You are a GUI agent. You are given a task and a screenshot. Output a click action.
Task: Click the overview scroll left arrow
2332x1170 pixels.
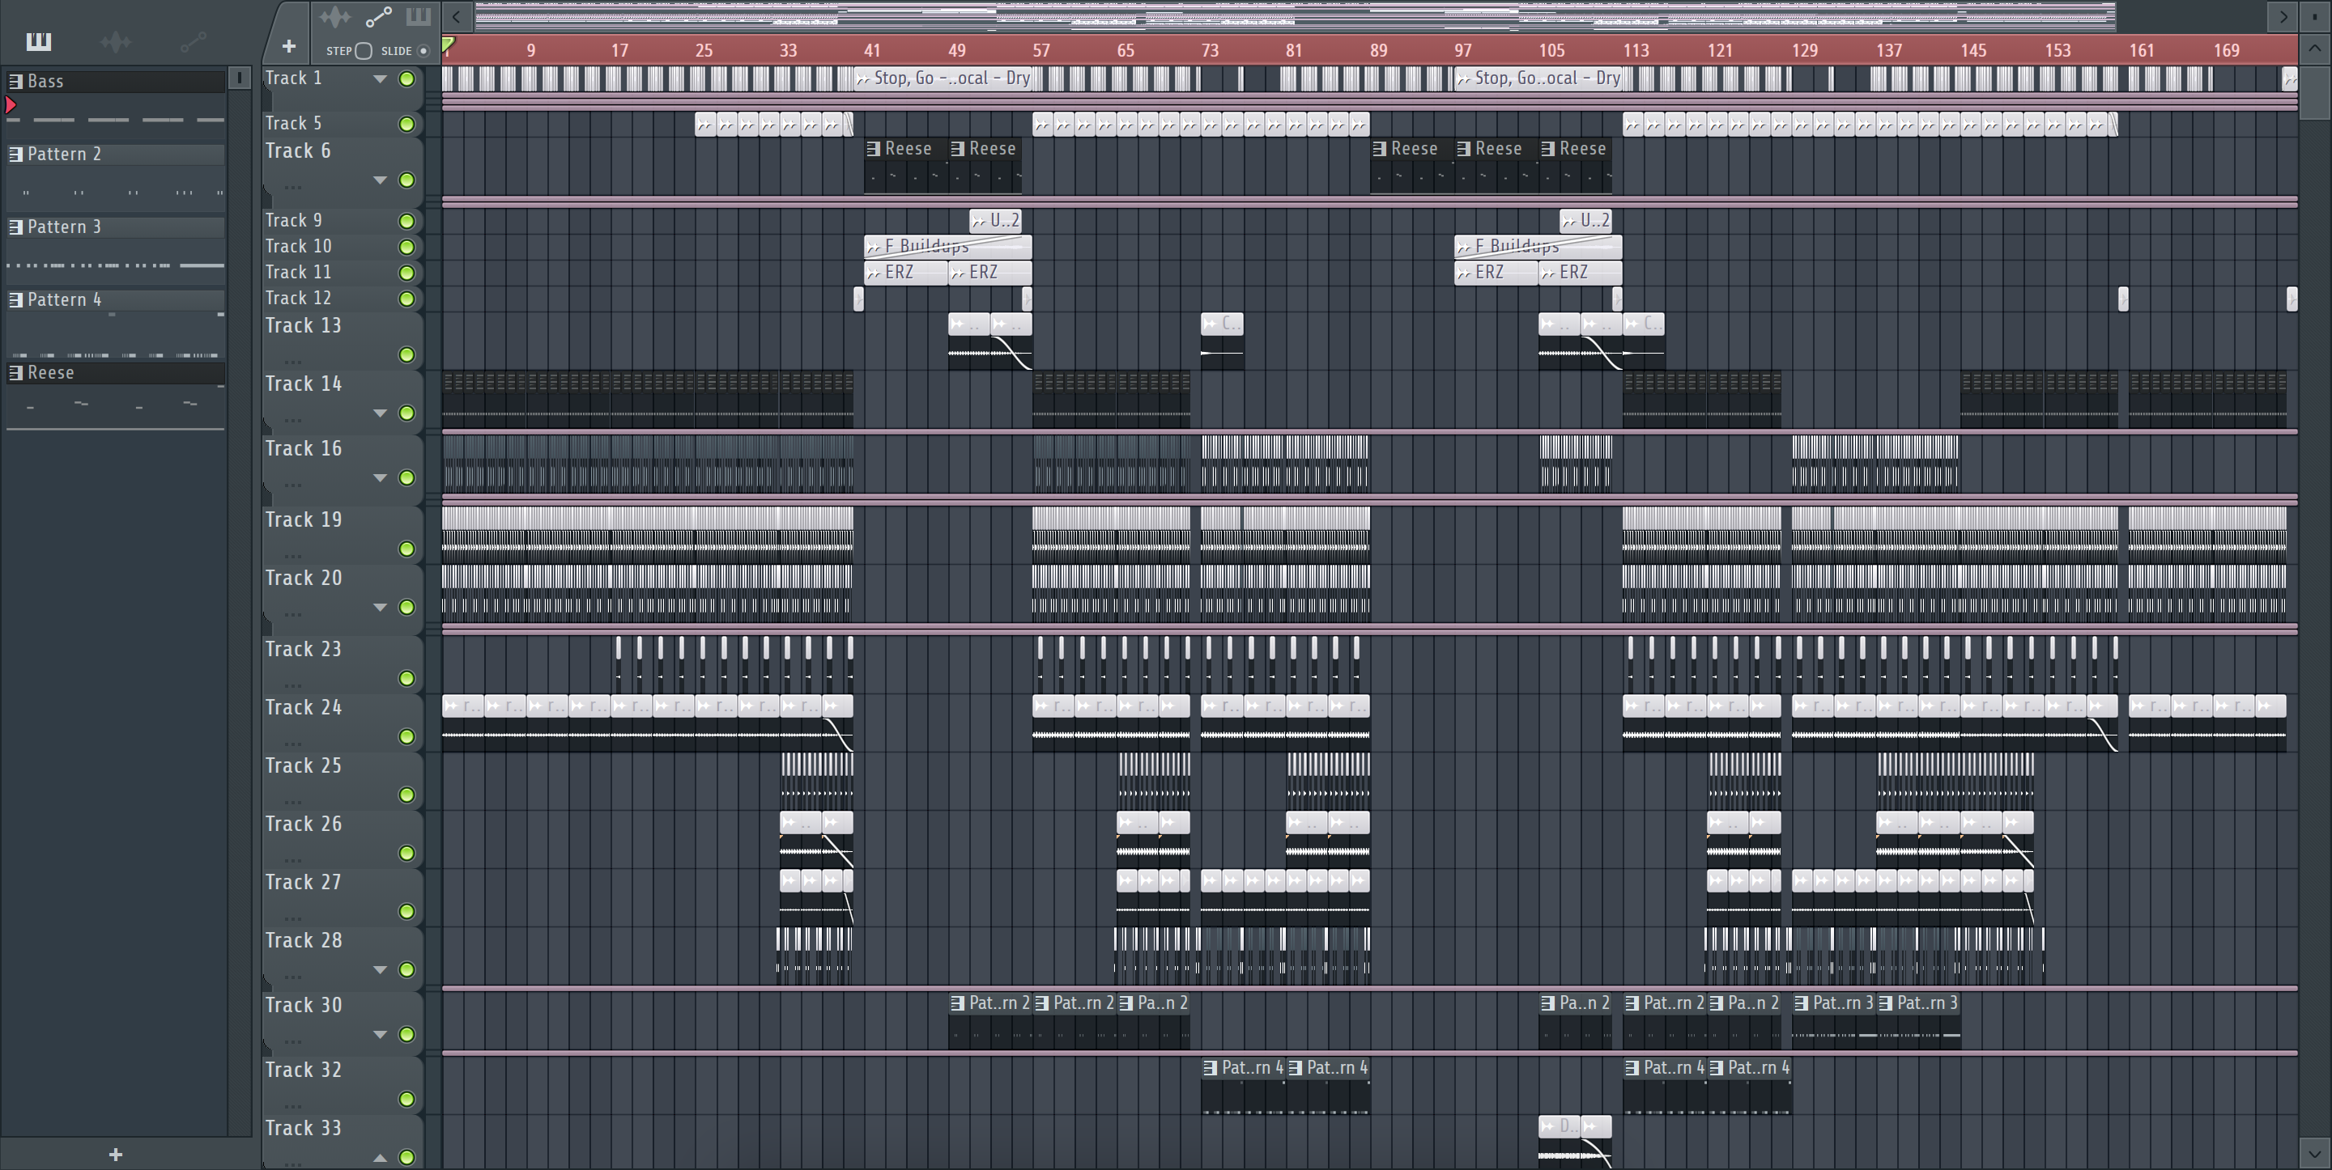click(x=456, y=16)
